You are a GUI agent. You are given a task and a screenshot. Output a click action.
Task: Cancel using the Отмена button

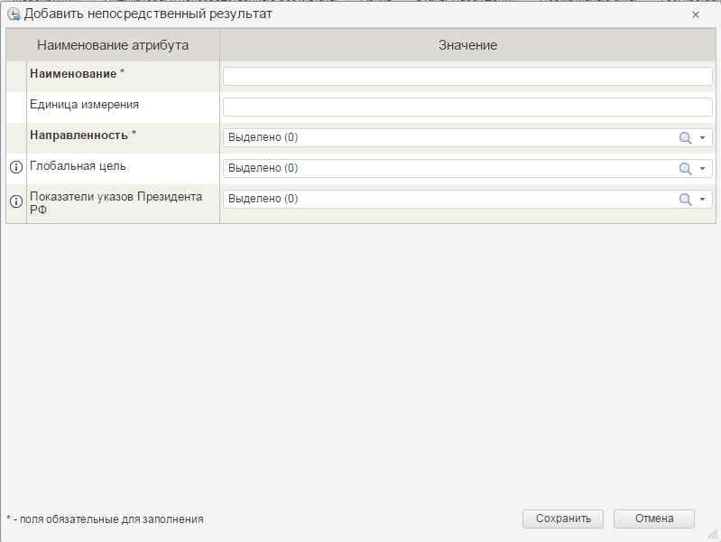[x=654, y=519]
